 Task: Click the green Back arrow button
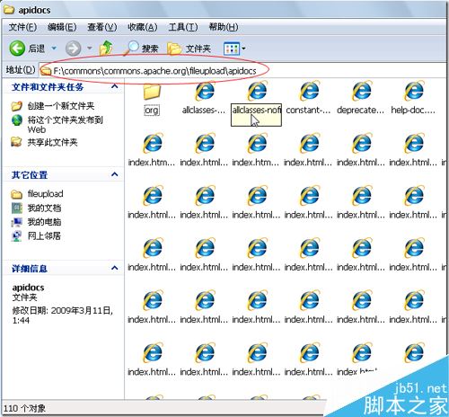pyautogui.click(x=17, y=49)
